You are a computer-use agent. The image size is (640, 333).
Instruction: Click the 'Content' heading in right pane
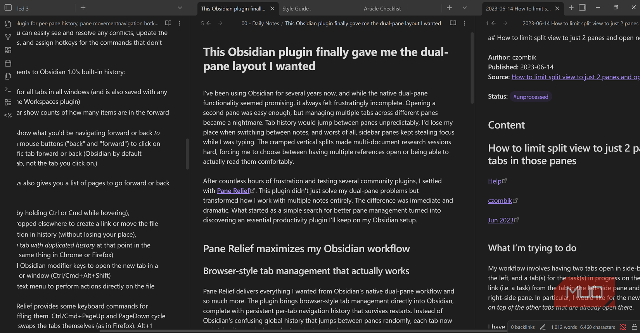(506, 125)
